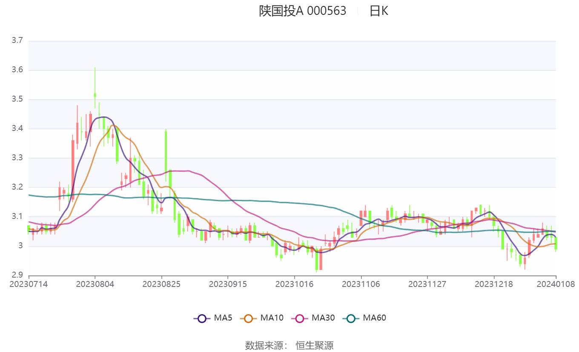The width and height of the screenshot is (579, 352).
Task: Toggle the MA5 legend series
Action: click(x=212, y=318)
